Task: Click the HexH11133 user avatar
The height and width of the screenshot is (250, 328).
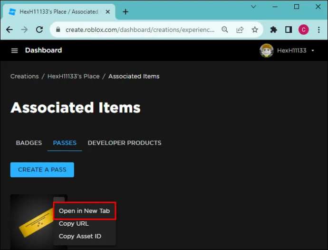Action: [267, 50]
